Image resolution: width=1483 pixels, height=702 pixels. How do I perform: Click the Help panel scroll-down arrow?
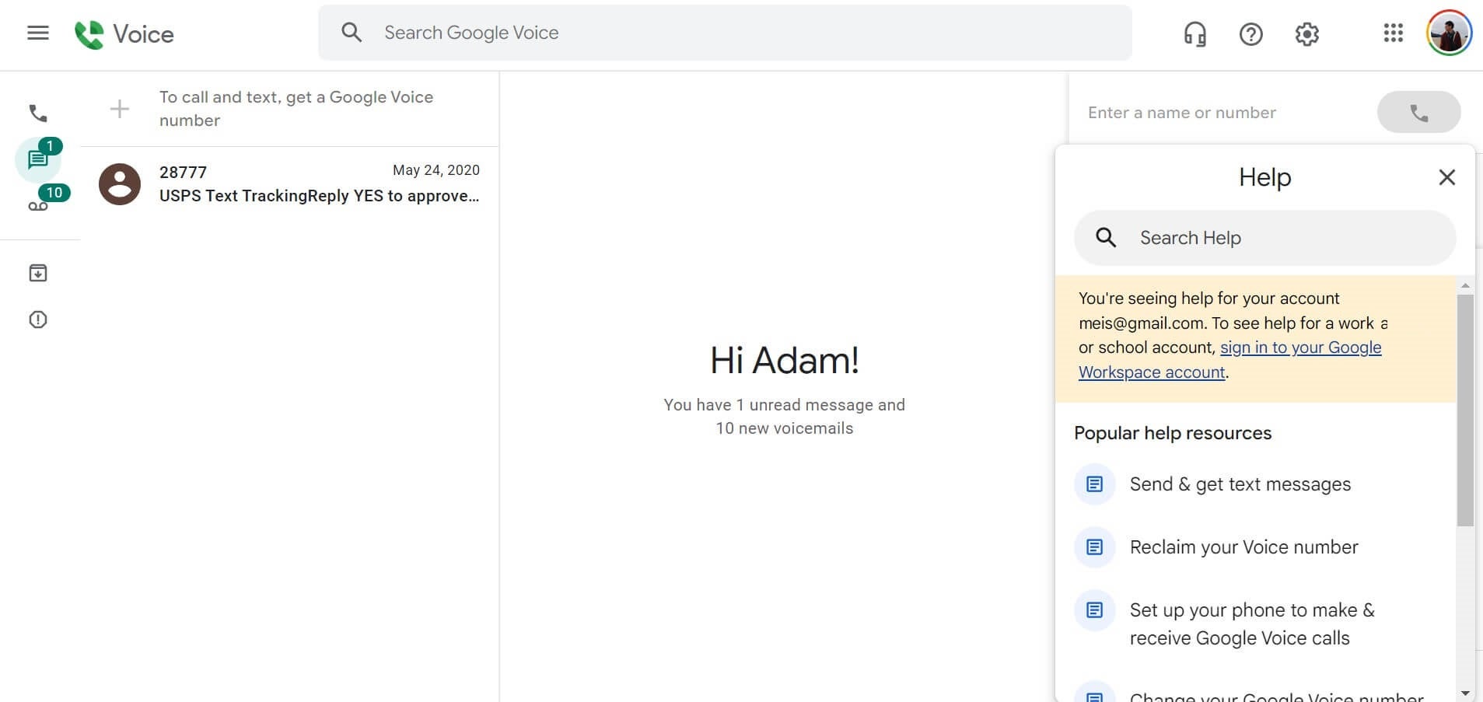point(1465,692)
